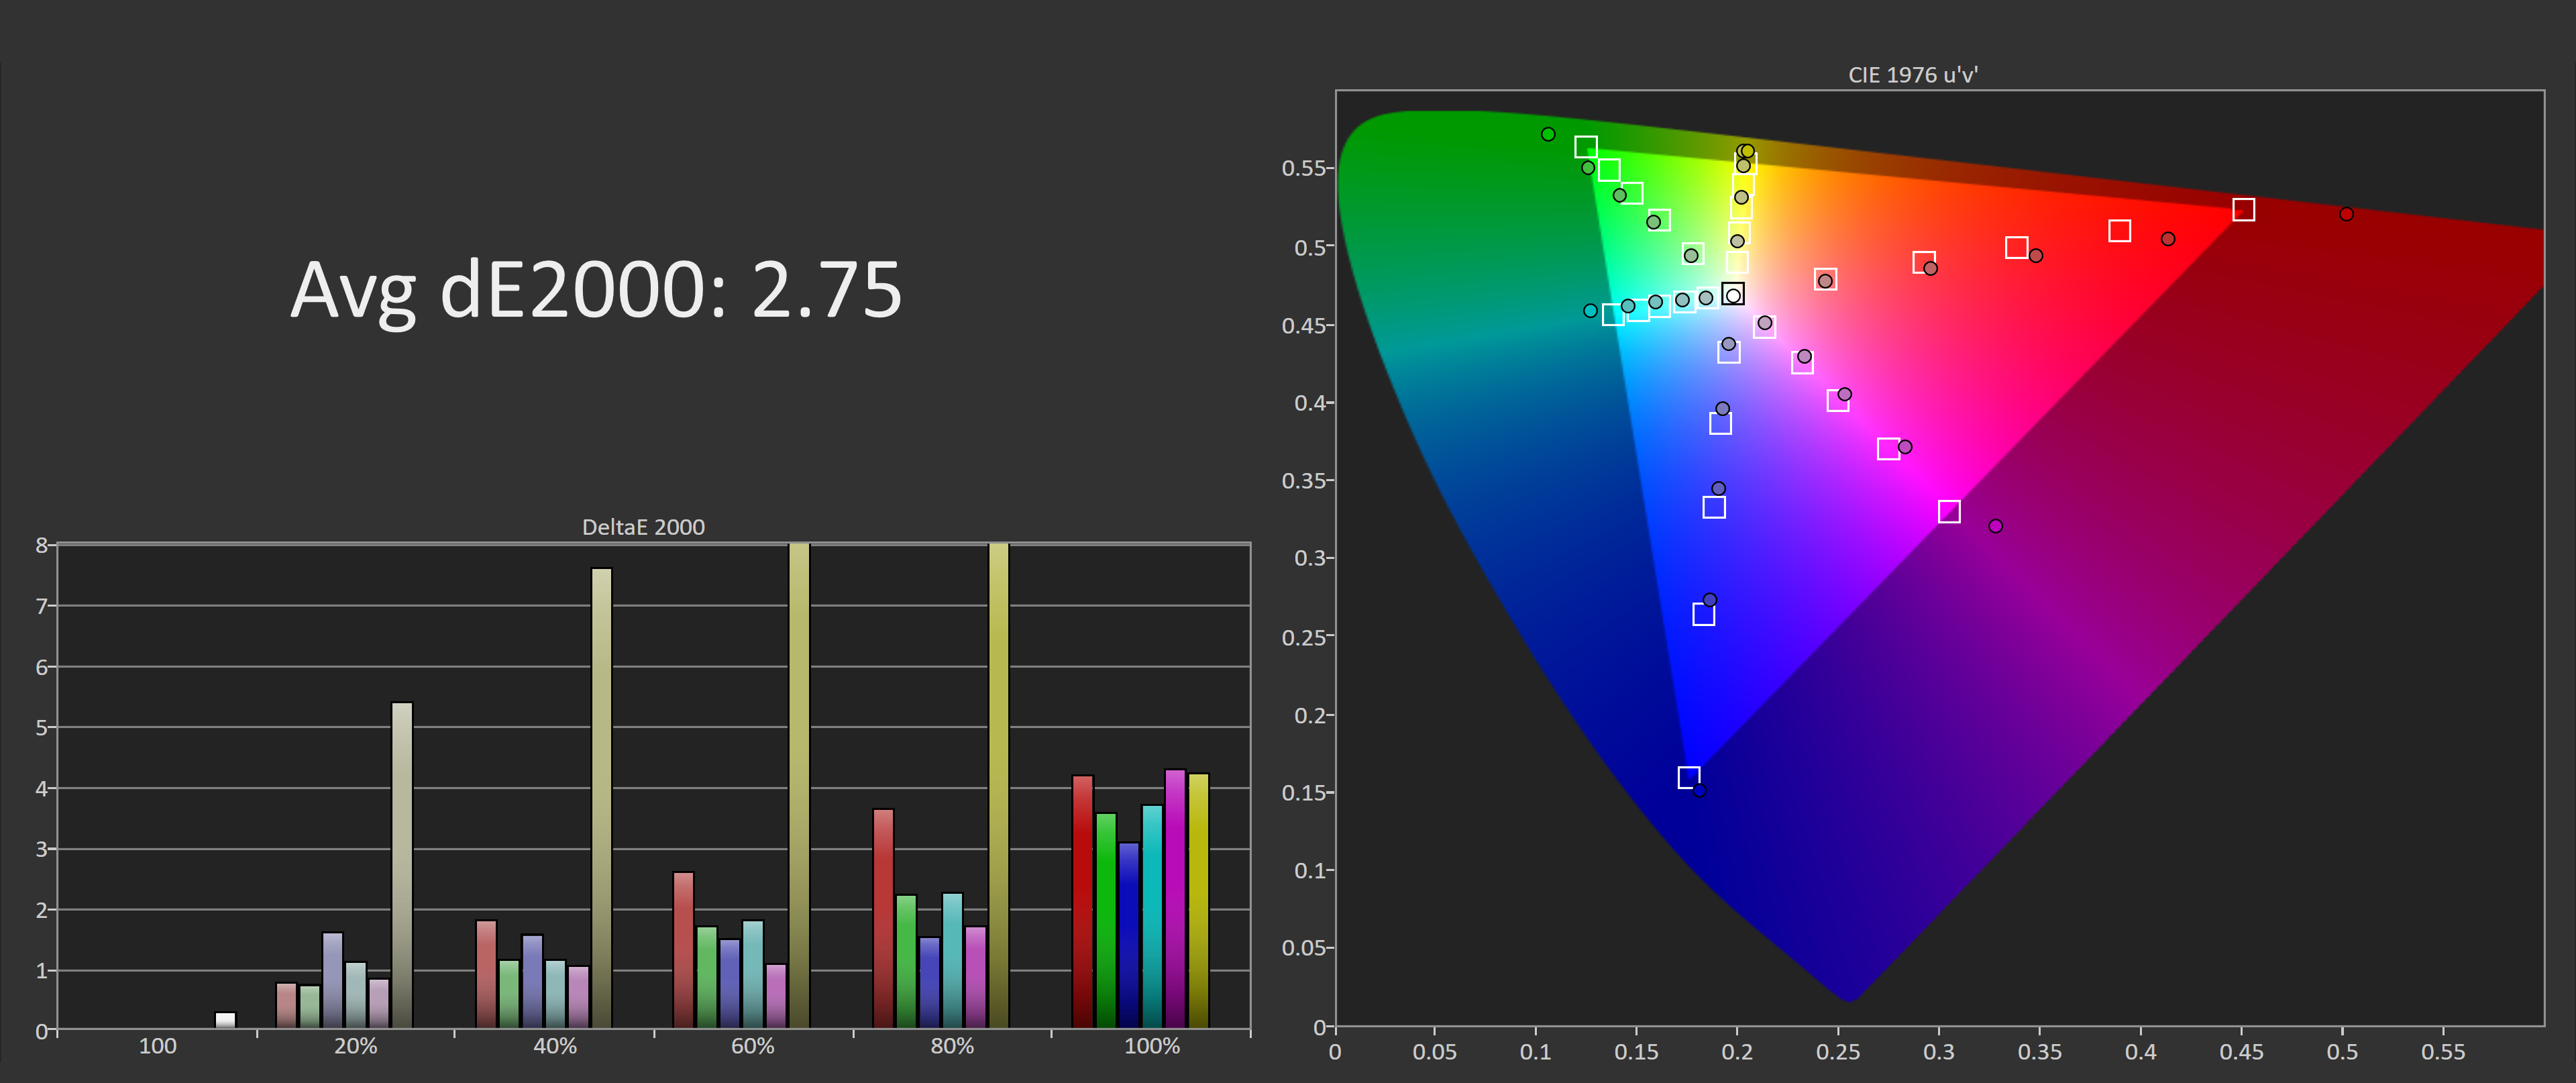The width and height of the screenshot is (2576, 1083).
Task: Click the DeltaE 2000 chart title
Action: 643,527
